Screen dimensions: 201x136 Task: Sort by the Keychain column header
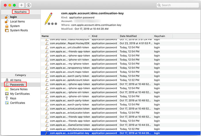pyautogui.click(x=163, y=36)
